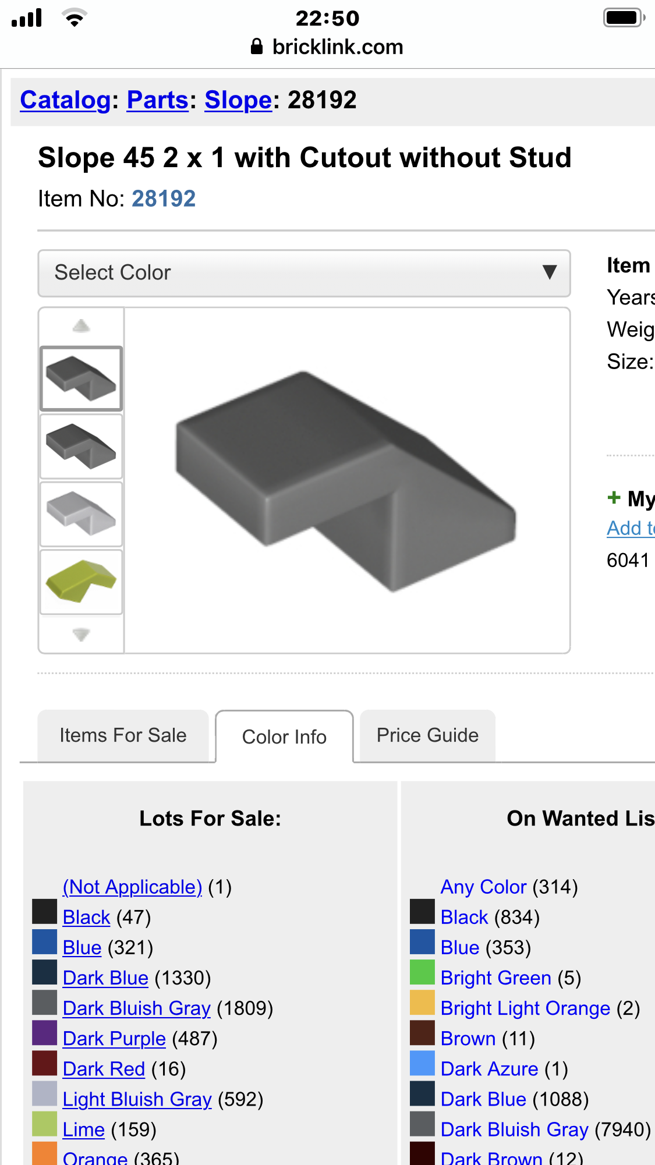Open the Select Color dropdown
The height and width of the screenshot is (1165, 655).
click(x=304, y=273)
